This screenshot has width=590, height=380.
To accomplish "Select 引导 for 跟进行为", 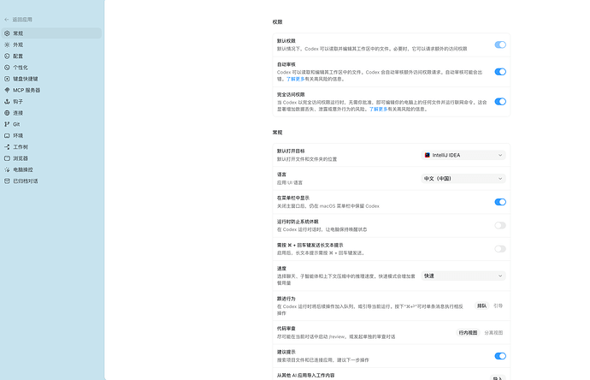I will coord(498,306).
